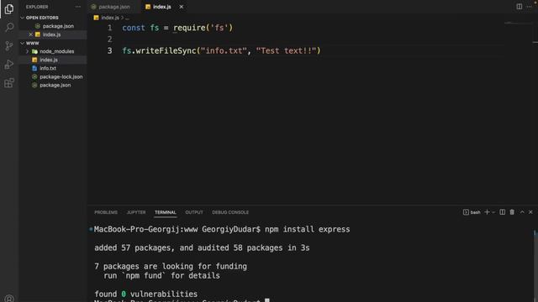Open the launch profile dropdown arrow
This screenshot has height=302, width=538.
[493, 212]
